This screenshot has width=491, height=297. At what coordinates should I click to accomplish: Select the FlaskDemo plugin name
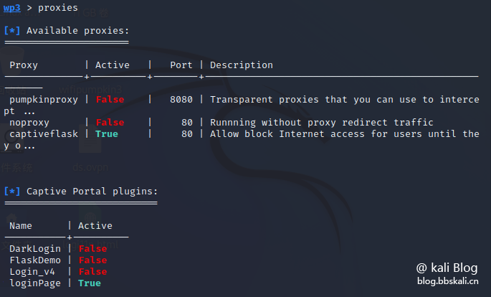pyautogui.click(x=35, y=260)
